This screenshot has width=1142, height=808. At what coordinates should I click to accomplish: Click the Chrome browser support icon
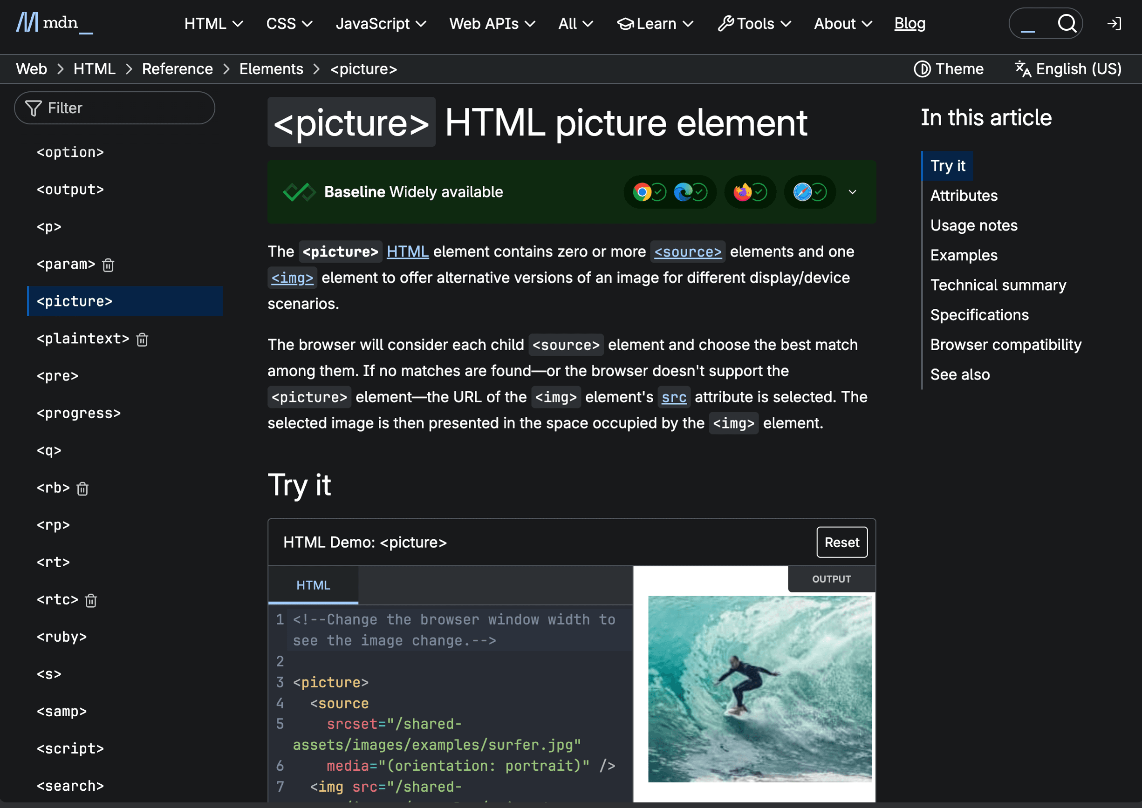(642, 191)
